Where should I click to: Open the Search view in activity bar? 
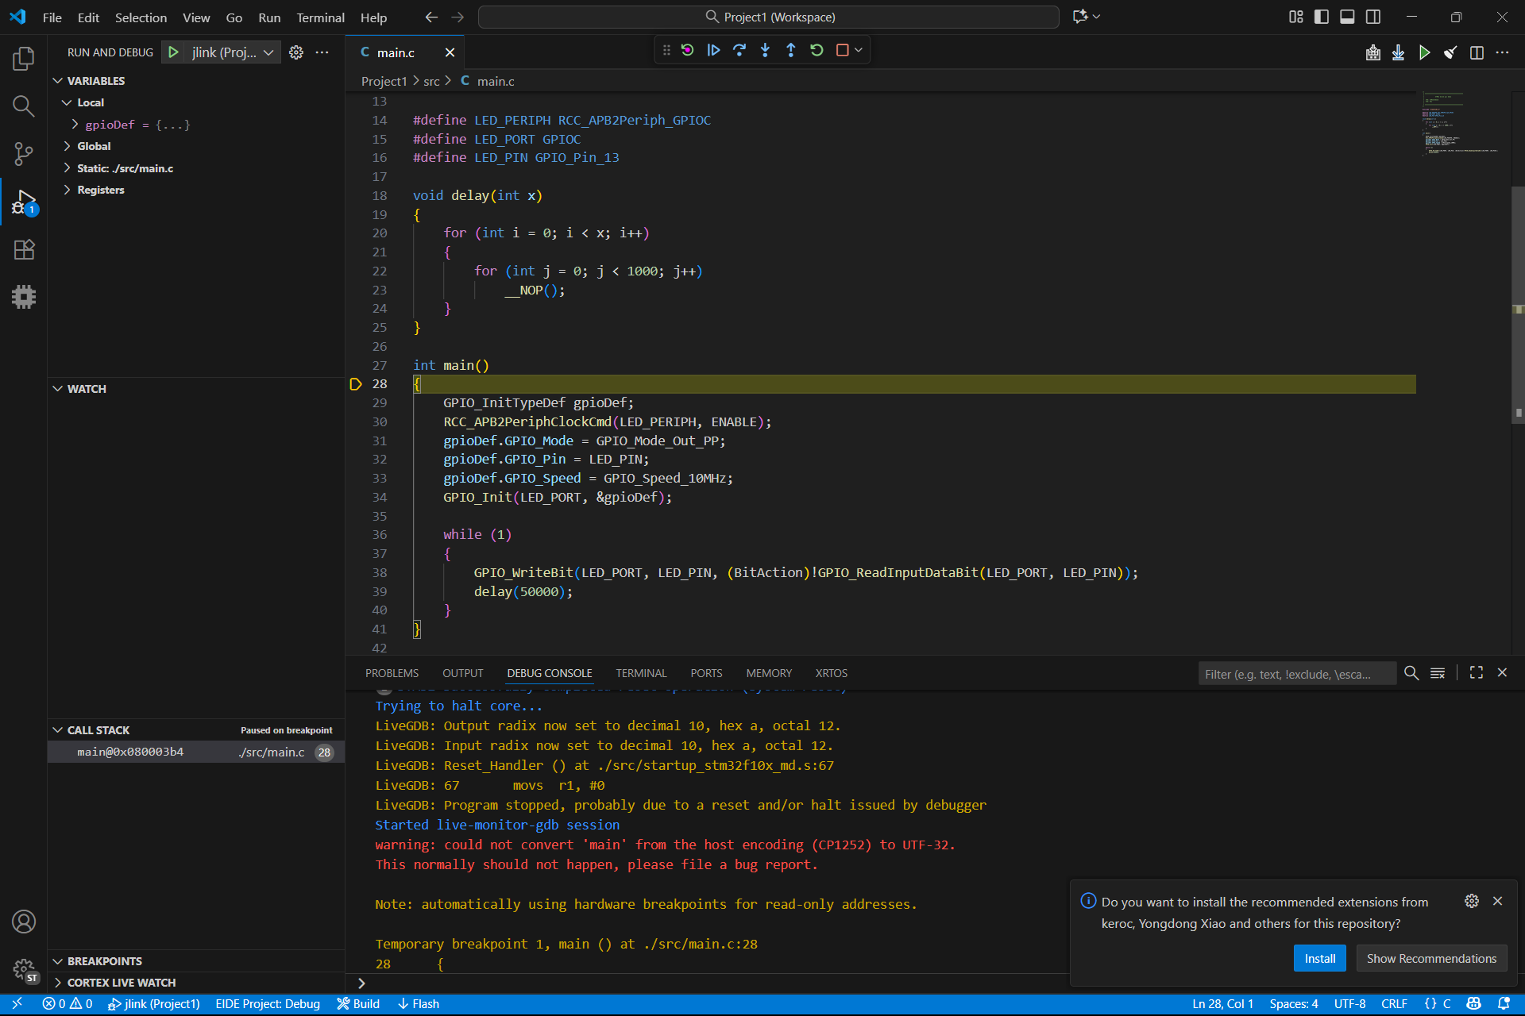click(24, 106)
